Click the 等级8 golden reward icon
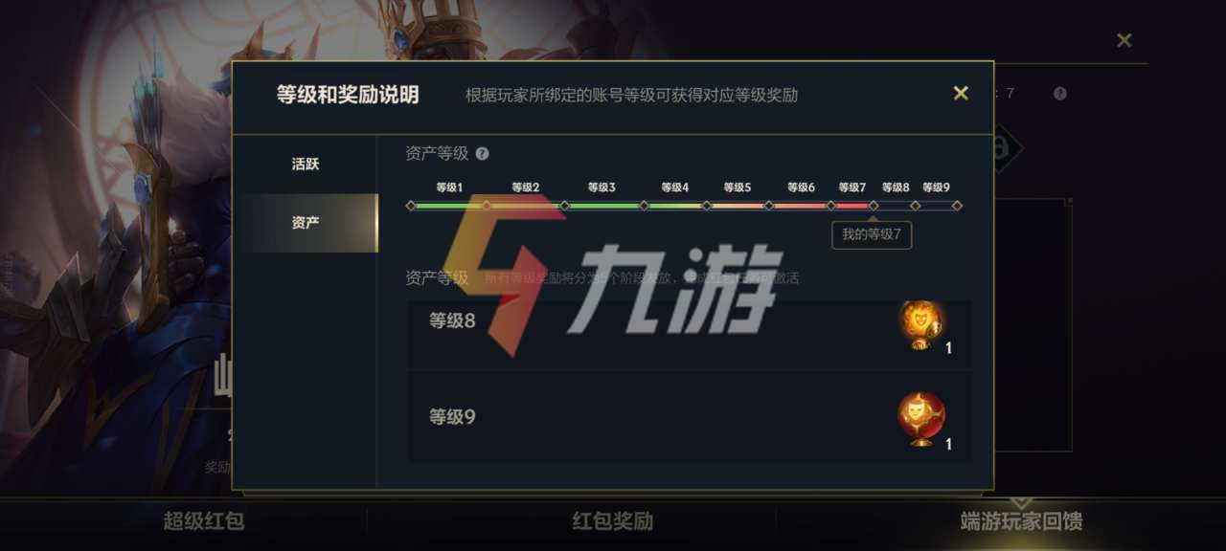Screen dimensions: 1226x551 [x=921, y=325]
